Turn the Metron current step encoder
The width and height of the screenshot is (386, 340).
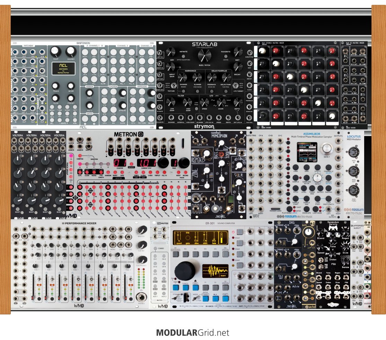point(163,163)
